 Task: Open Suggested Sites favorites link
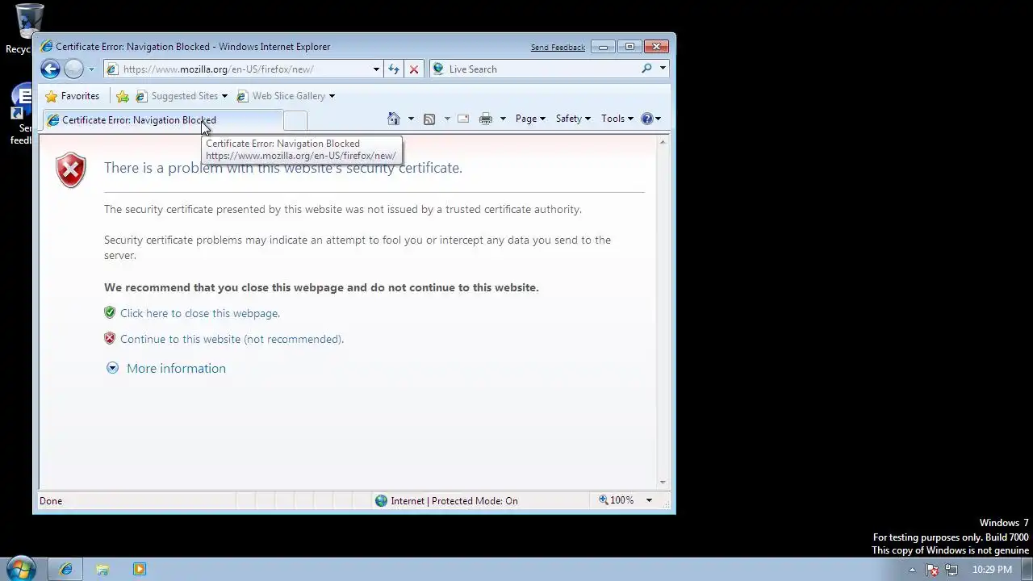click(x=182, y=96)
